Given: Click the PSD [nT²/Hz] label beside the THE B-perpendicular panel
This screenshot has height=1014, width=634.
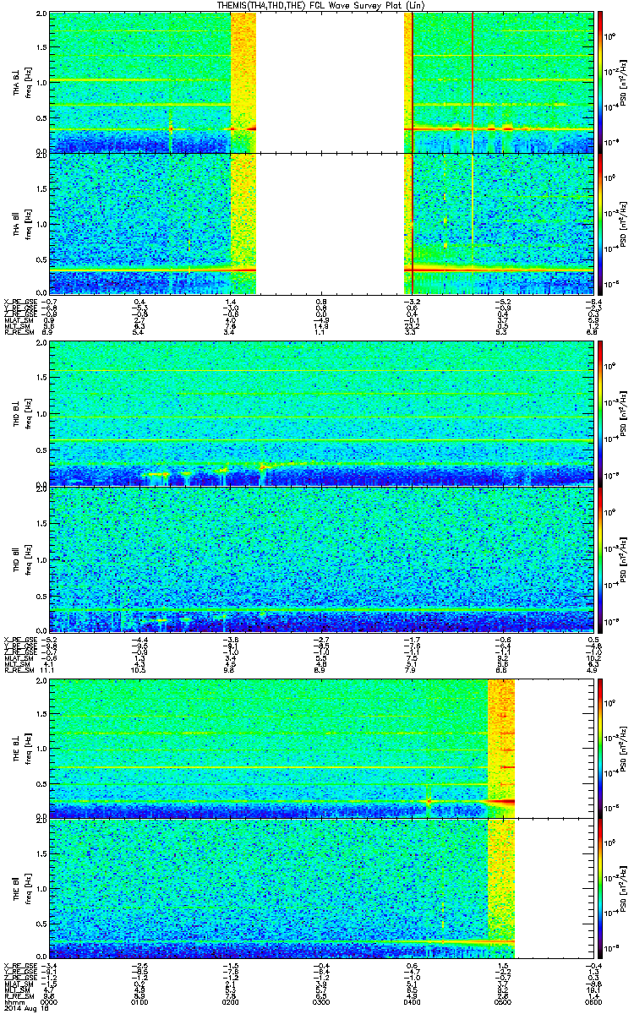Looking at the screenshot, I should [x=622, y=748].
